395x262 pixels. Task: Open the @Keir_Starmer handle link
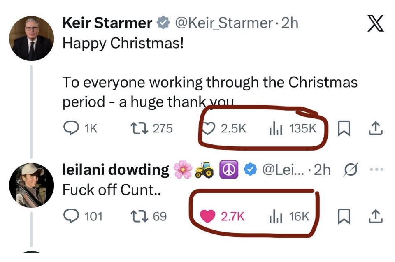(x=224, y=23)
